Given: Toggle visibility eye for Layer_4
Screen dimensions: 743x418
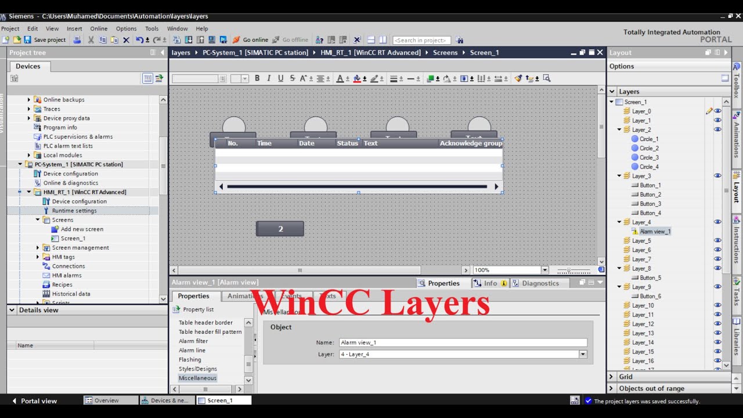Looking at the screenshot, I should point(717,222).
